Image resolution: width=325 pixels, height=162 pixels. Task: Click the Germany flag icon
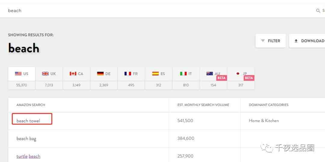point(100,73)
